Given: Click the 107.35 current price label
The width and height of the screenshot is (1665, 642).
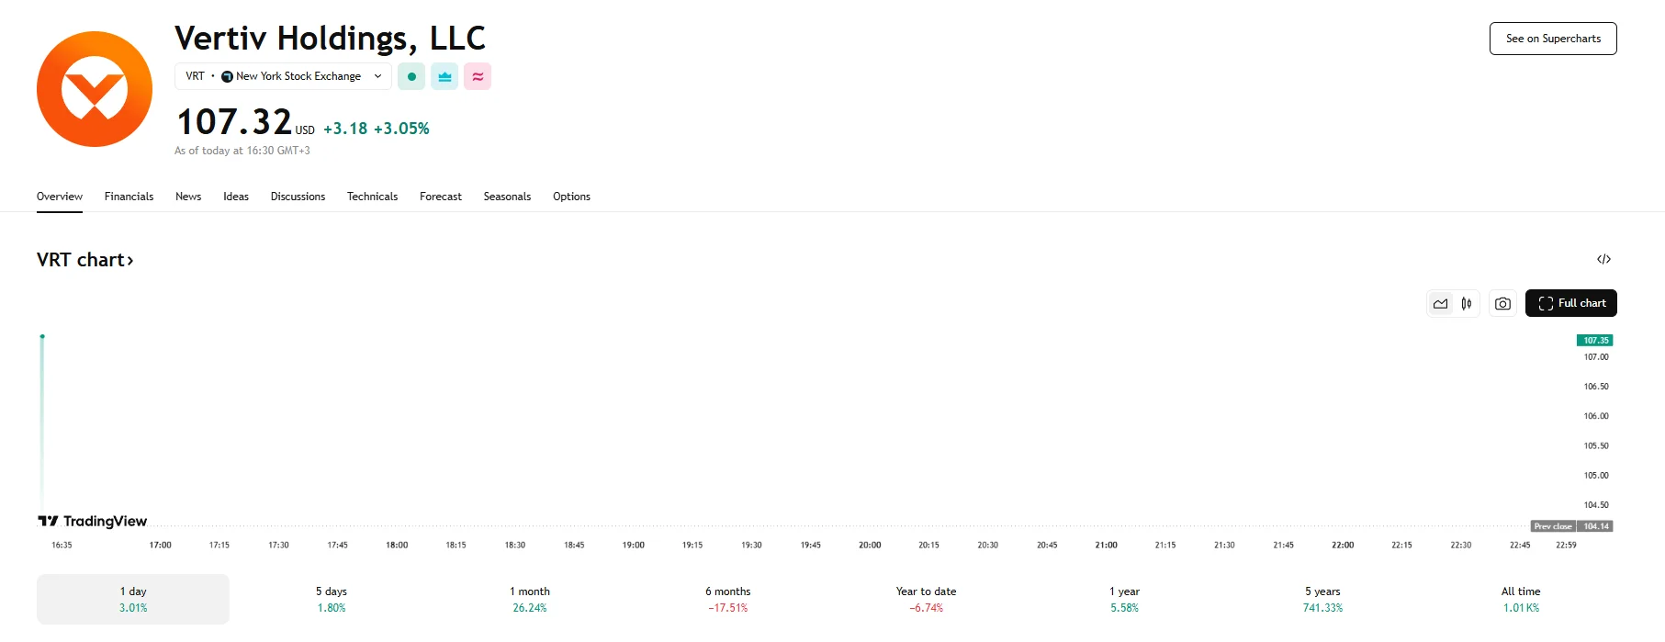Looking at the screenshot, I should tap(1595, 340).
